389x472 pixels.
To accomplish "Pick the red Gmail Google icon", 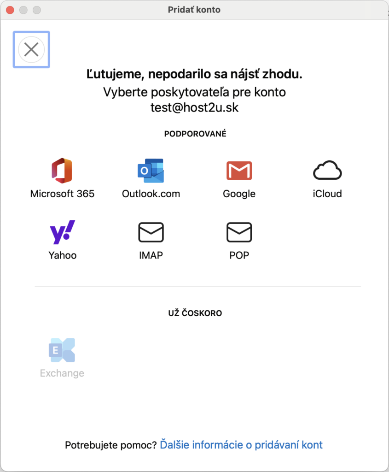I will [239, 171].
